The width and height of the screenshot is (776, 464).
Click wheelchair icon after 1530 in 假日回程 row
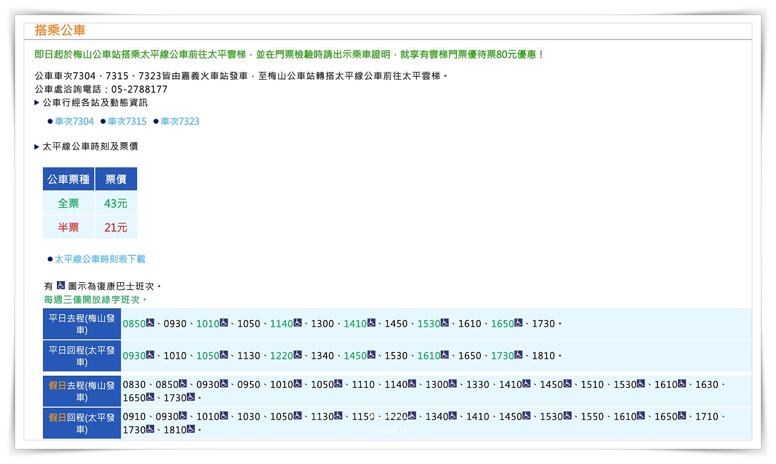click(567, 416)
